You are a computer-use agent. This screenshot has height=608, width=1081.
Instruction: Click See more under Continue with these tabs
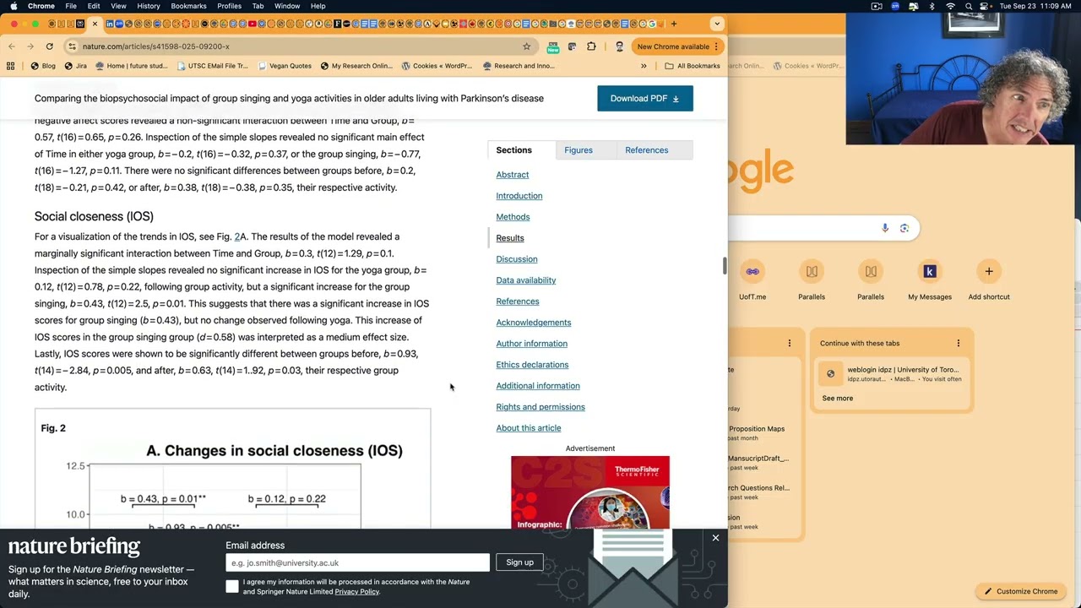838,399
